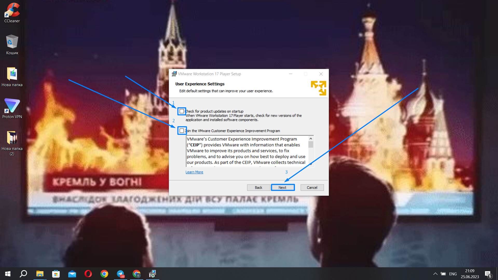Screen dimensions: 498x280
Task: Click the VMware installer icon in title bar
Action: click(x=174, y=74)
